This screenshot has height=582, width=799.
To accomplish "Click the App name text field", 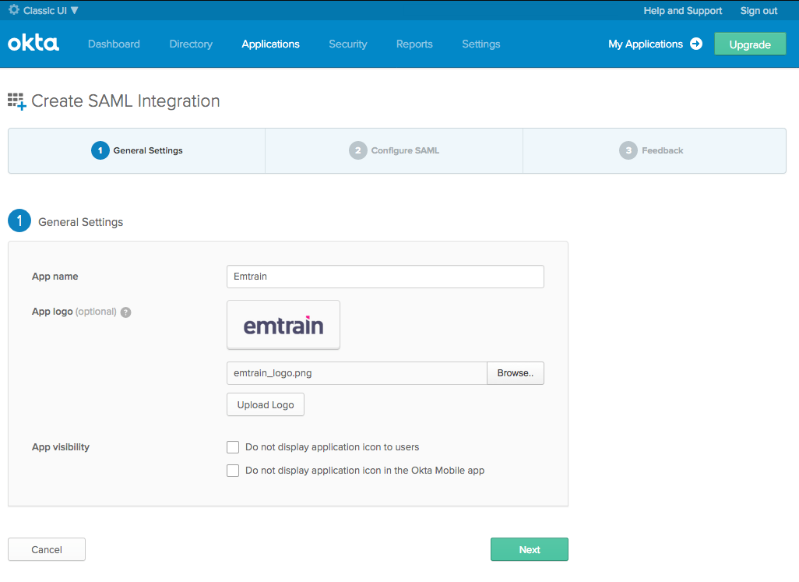I will coord(385,277).
